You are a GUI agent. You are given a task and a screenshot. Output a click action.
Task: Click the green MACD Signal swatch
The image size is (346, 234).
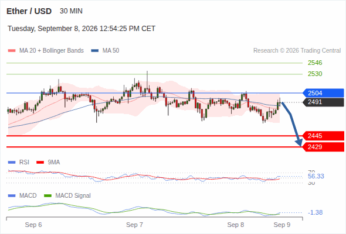click(48, 196)
